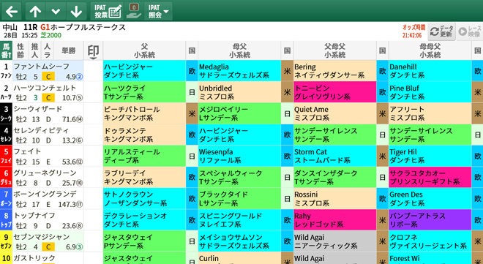Select cell バンブーアトラス リボー系

click(x=430, y=219)
